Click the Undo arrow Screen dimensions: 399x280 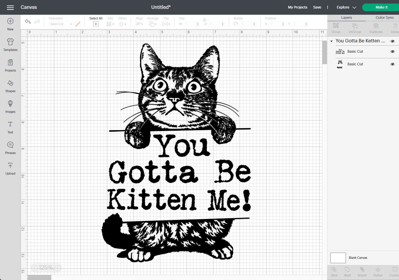pos(27,21)
